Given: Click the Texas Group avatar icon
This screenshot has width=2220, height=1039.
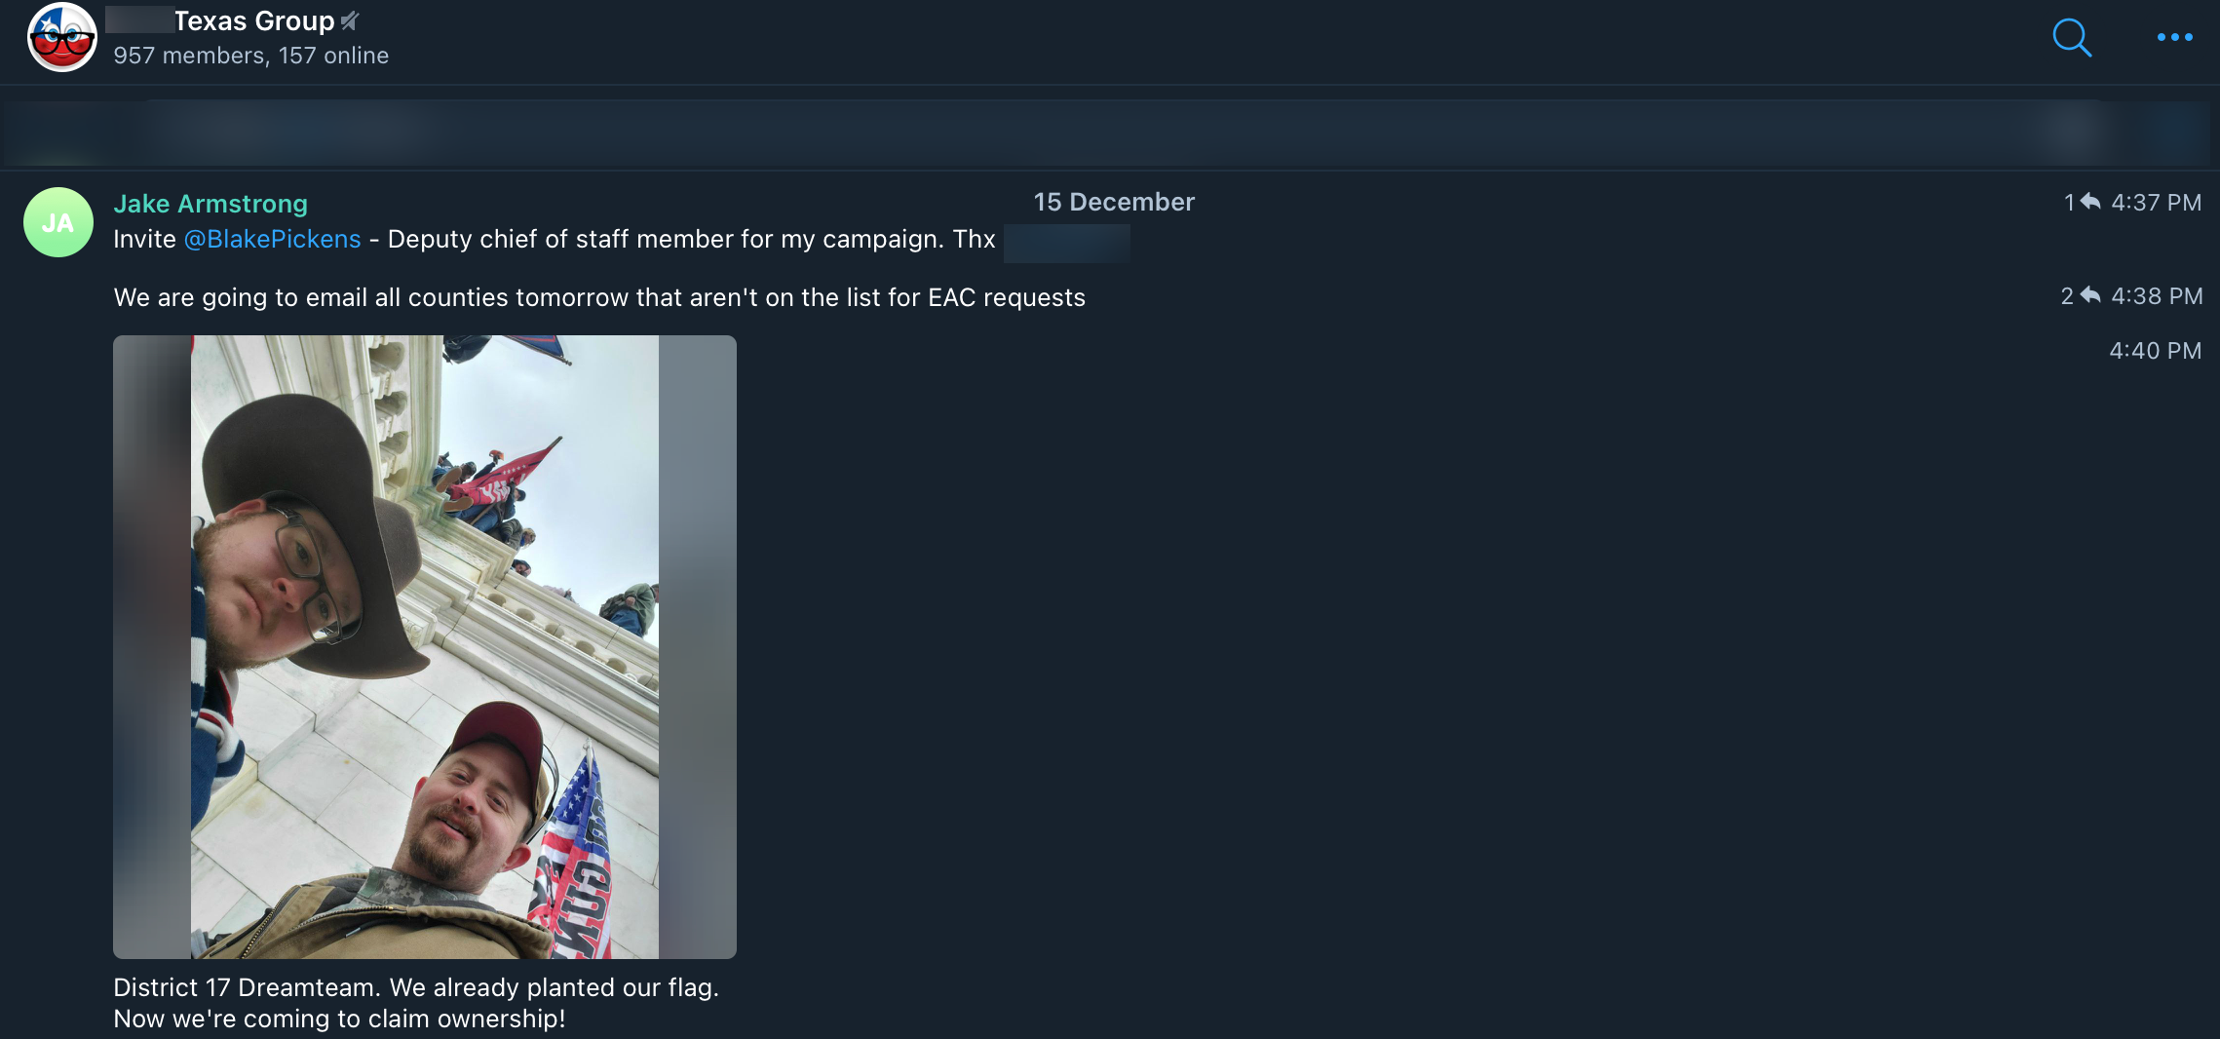Looking at the screenshot, I should [62, 37].
